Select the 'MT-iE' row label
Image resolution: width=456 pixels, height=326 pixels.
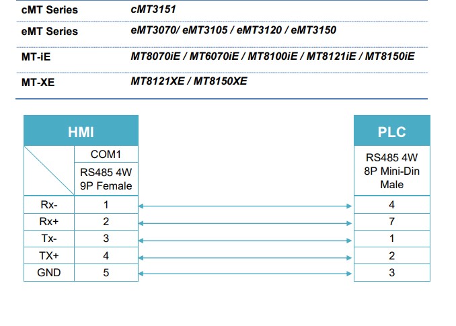coord(36,56)
